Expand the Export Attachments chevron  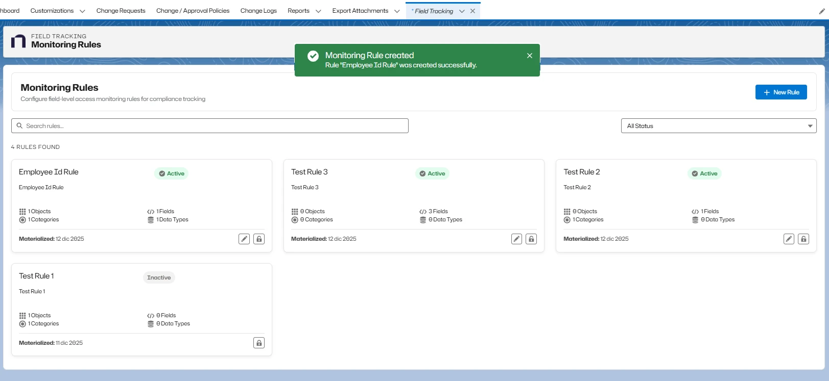pyautogui.click(x=397, y=11)
